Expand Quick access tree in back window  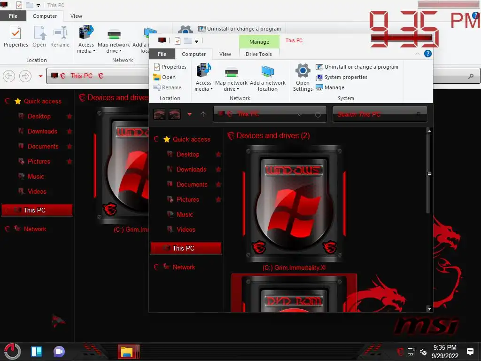(x=8, y=101)
